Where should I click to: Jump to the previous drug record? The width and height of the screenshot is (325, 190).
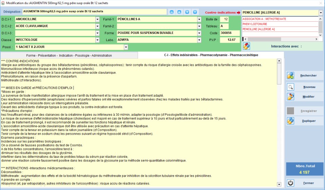coord(179,12)
